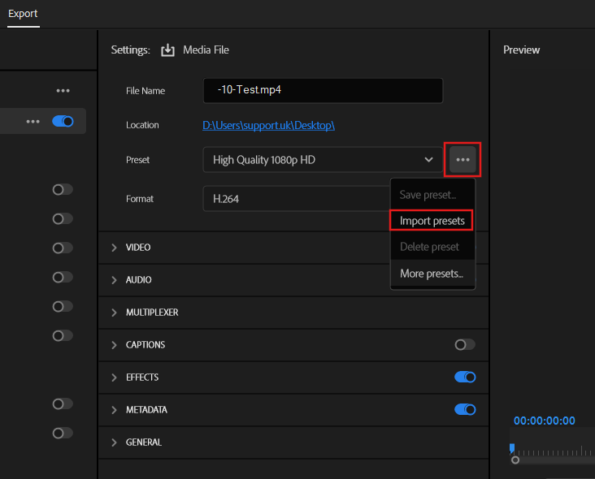Switch to the Export tab
Viewport: 595px width, 479px height.
pyautogui.click(x=23, y=14)
